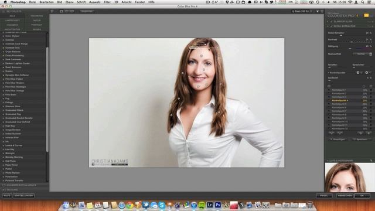Toggle checkbox for Kontrollpunkt 4

[x=329, y=100]
